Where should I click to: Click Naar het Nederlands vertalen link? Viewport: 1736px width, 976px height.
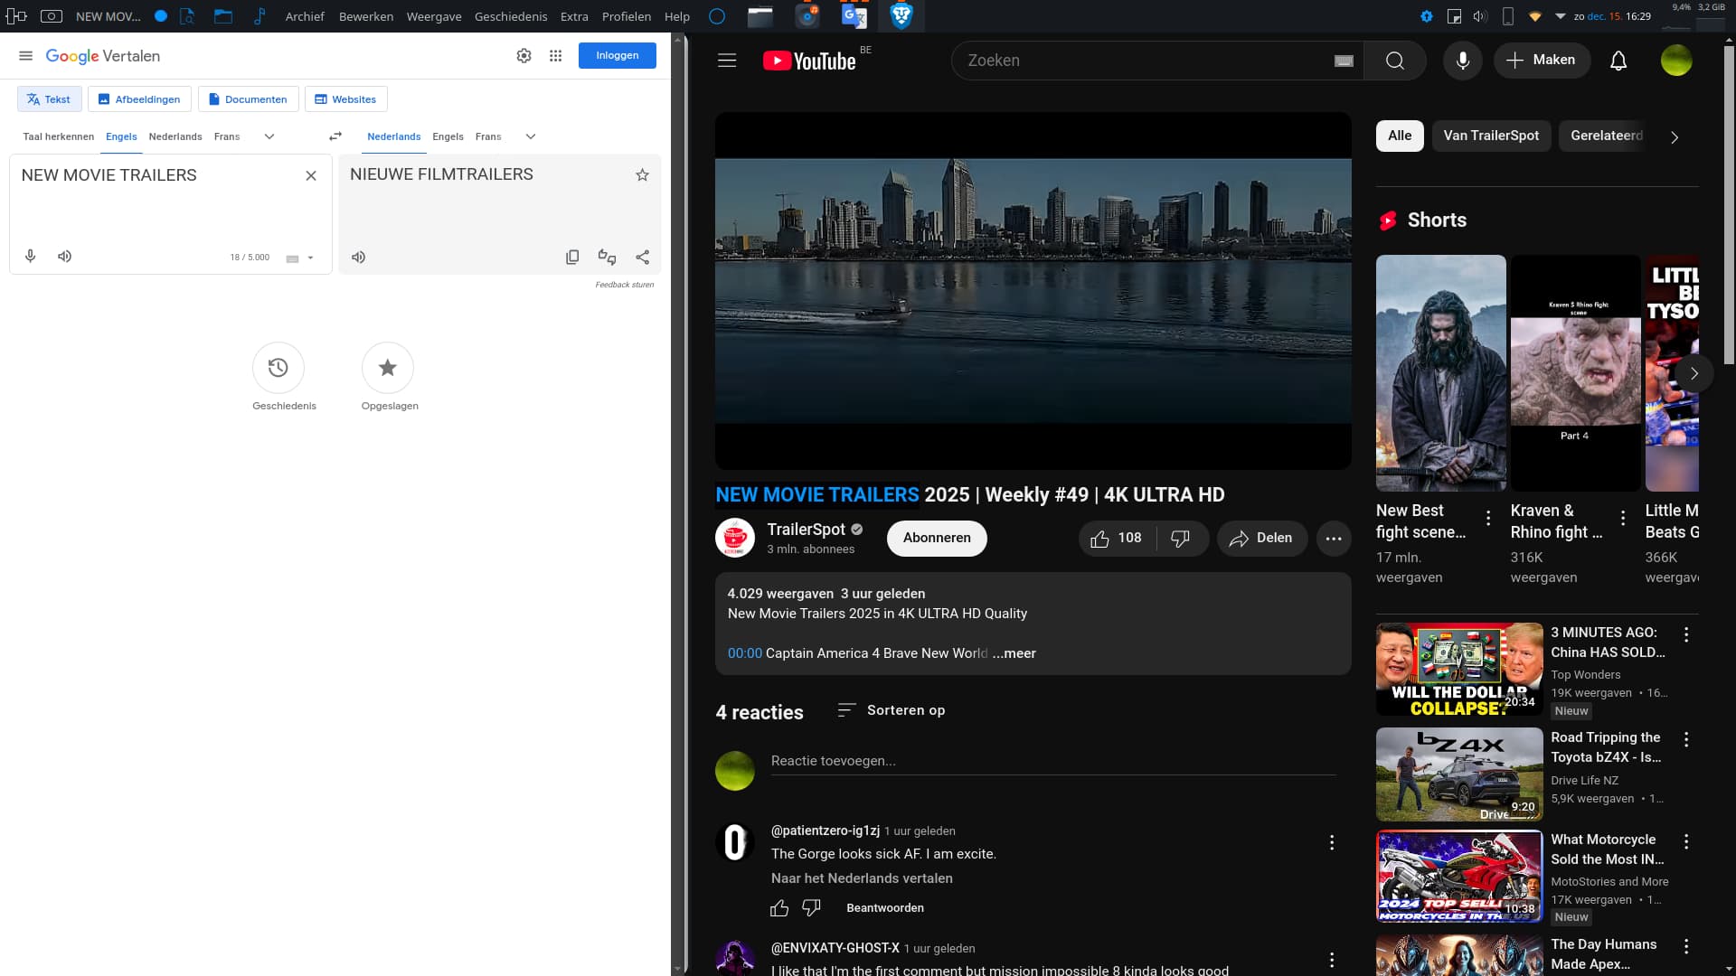(x=862, y=878)
